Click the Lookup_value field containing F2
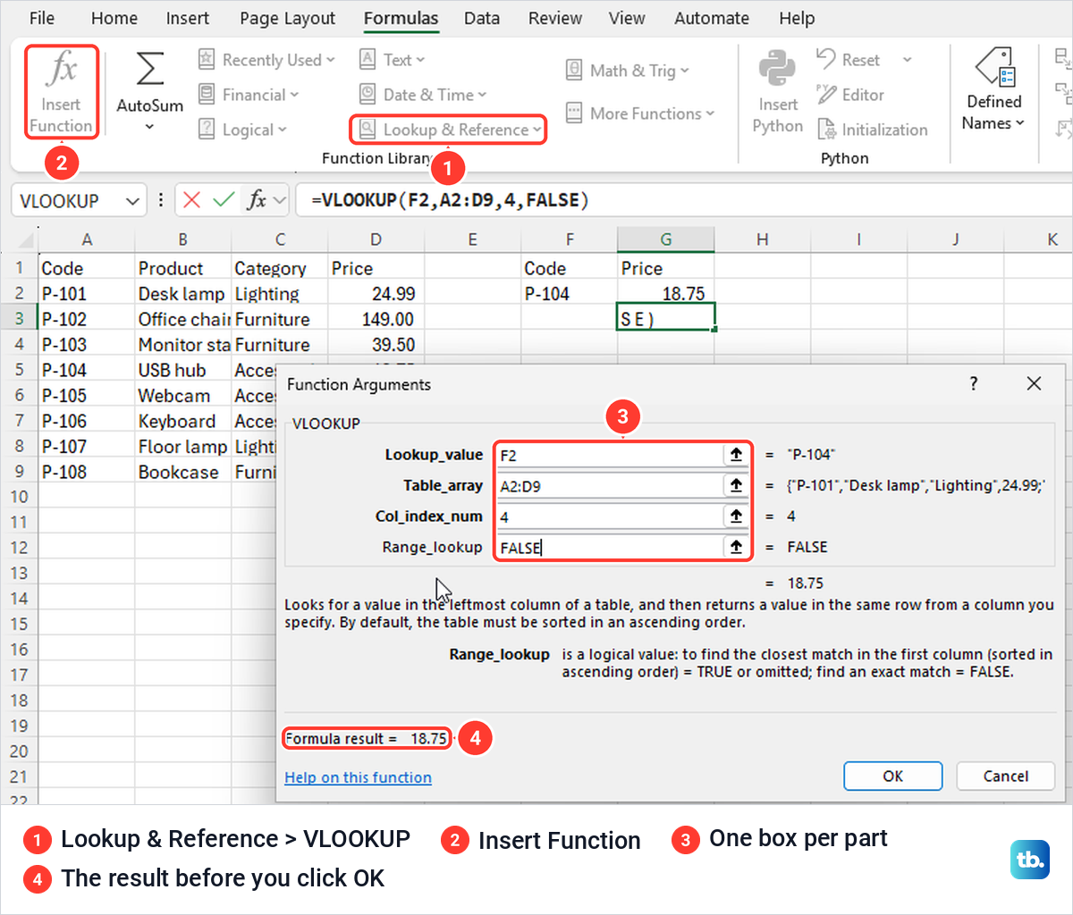This screenshot has width=1073, height=915. pyautogui.click(x=609, y=455)
